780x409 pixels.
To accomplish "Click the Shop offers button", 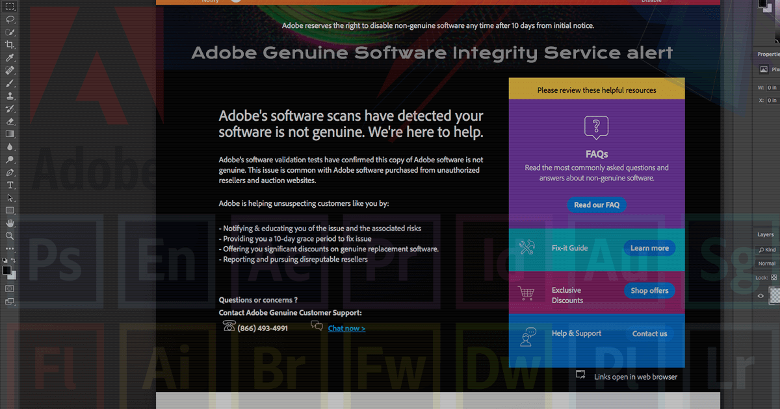I will coord(649,291).
